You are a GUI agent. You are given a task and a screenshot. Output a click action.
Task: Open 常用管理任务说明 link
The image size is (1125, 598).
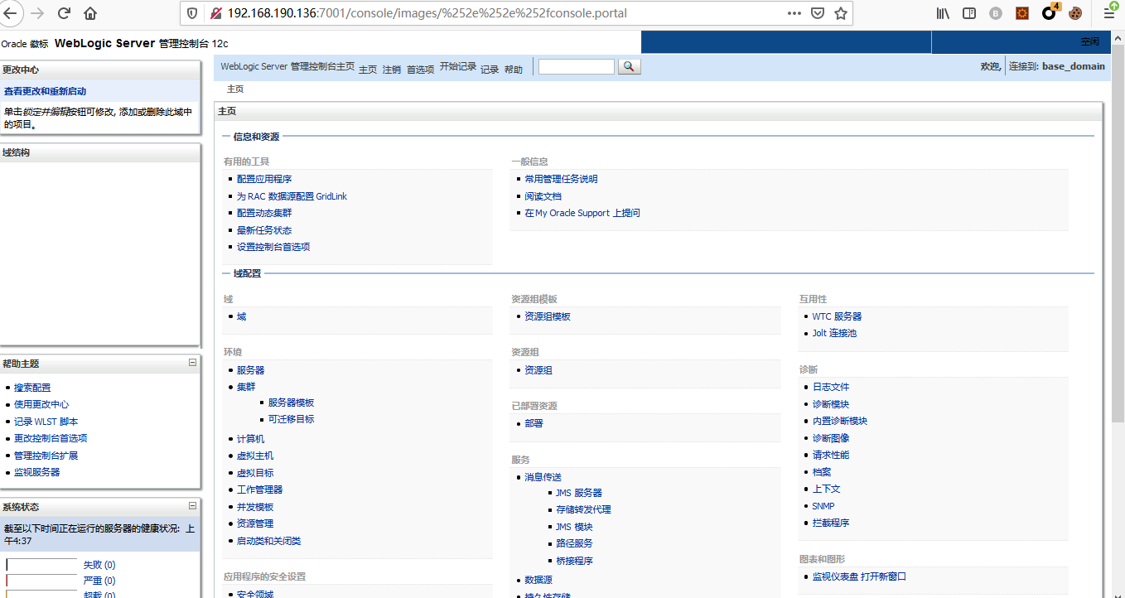tap(561, 179)
